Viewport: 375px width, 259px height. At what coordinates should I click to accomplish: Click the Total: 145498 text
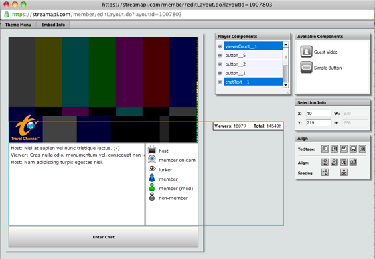[x=267, y=126]
